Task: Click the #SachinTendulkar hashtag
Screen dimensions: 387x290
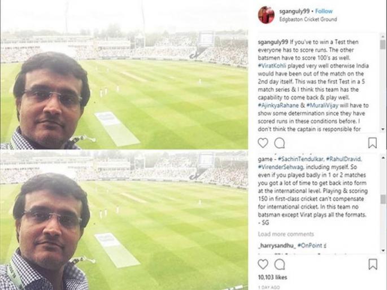Action: pyautogui.click(x=300, y=160)
